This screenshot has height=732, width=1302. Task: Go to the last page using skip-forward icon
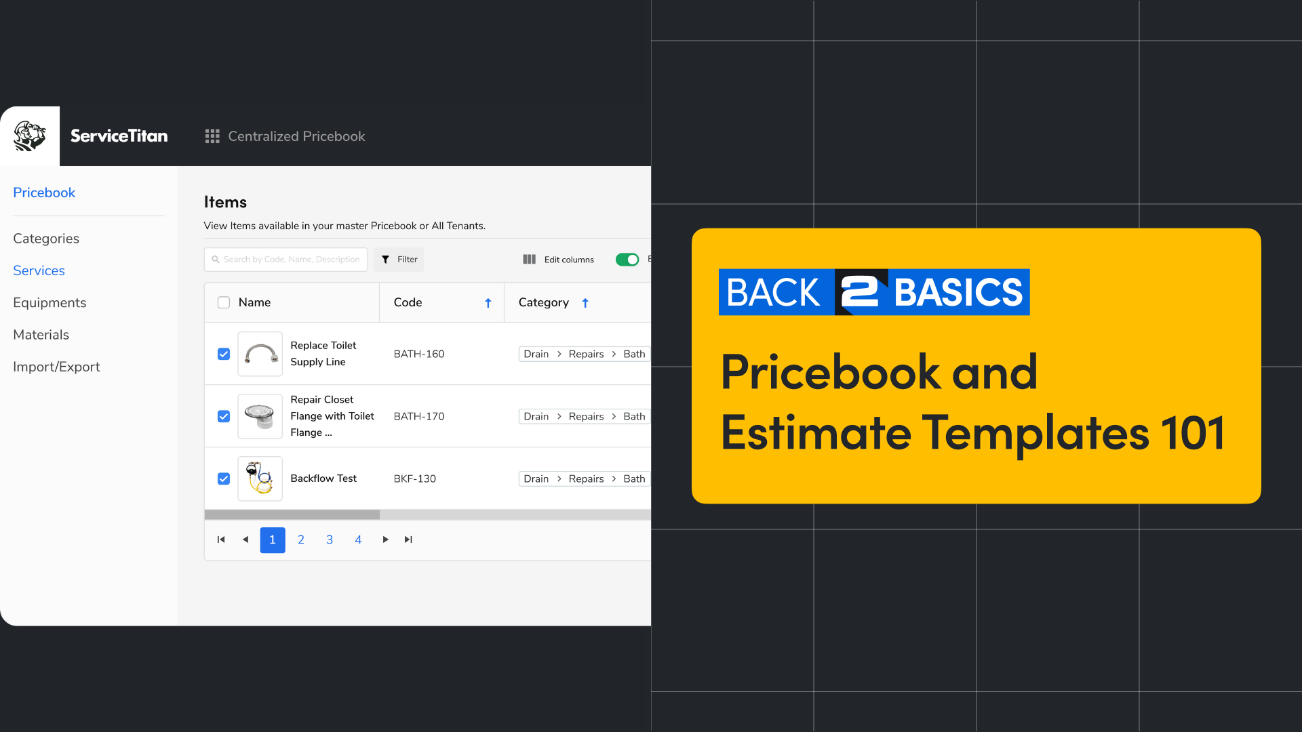tap(408, 540)
